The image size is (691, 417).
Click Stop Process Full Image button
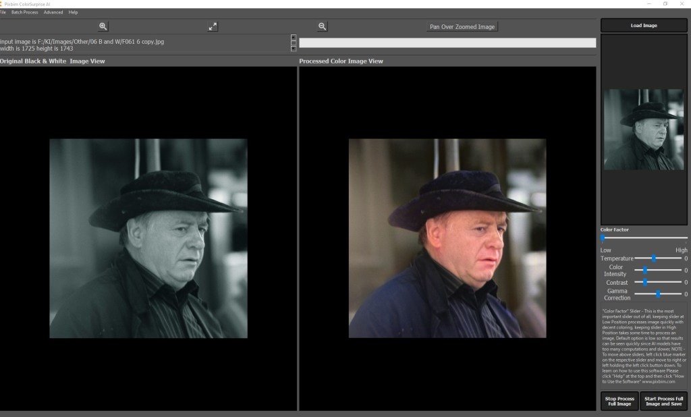pos(619,401)
